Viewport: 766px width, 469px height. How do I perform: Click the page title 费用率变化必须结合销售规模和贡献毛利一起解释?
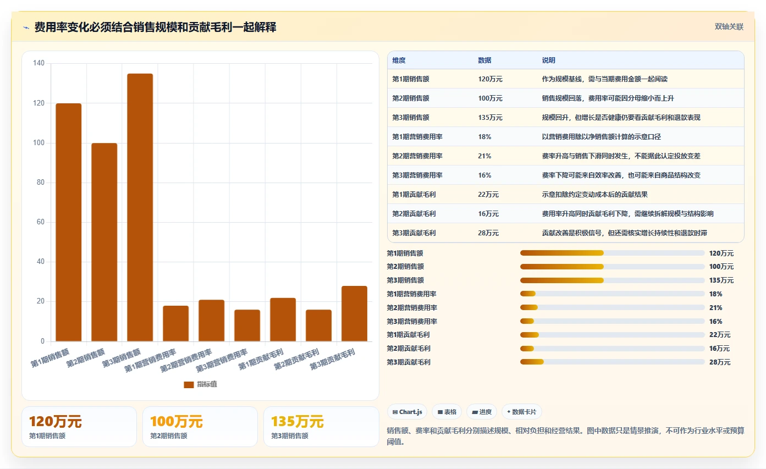pyautogui.click(x=155, y=27)
